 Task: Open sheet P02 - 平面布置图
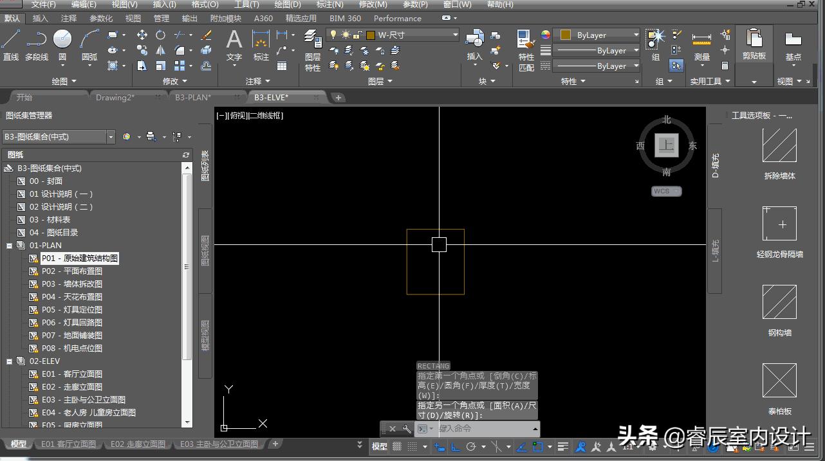(71, 271)
